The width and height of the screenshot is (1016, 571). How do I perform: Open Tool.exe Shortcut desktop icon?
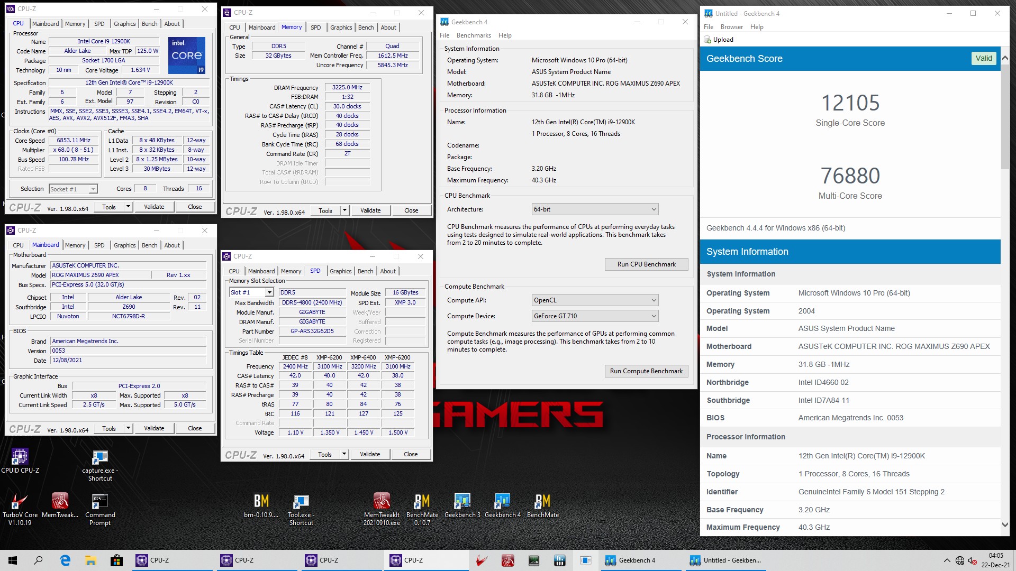tap(301, 509)
